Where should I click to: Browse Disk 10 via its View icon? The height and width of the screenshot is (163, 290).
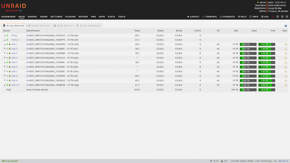tap(286, 85)
